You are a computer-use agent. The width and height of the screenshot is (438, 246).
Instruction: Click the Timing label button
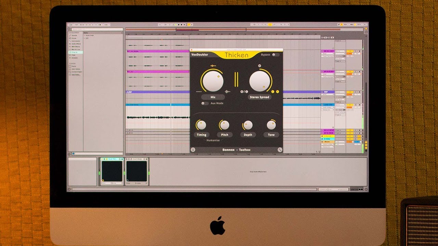(202, 135)
